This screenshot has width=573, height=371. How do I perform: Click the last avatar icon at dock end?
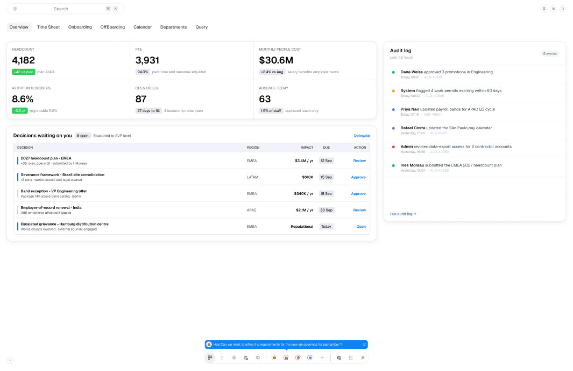(363, 358)
